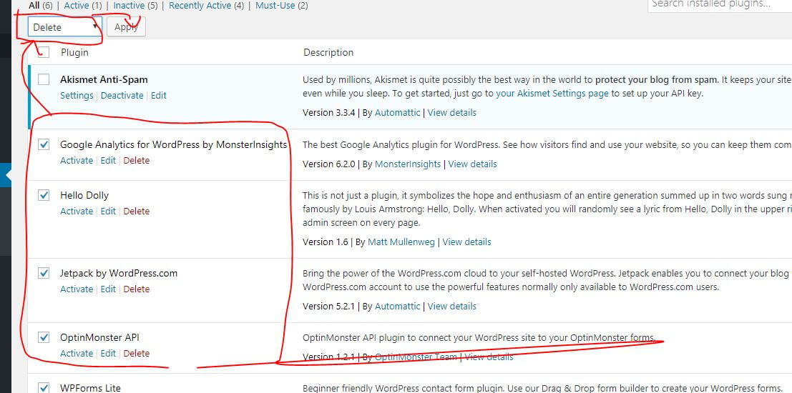
Task: Open the OptinMonster Team author link
Action: (416, 357)
